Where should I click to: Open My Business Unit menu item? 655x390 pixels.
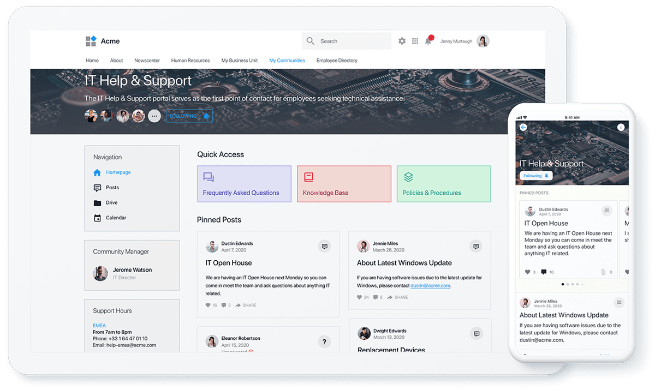(240, 61)
